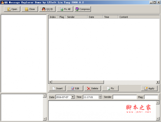Screen dimensions: 161x122
Task: Open the Date dropdown calendar arrow
Action: click(73, 97)
